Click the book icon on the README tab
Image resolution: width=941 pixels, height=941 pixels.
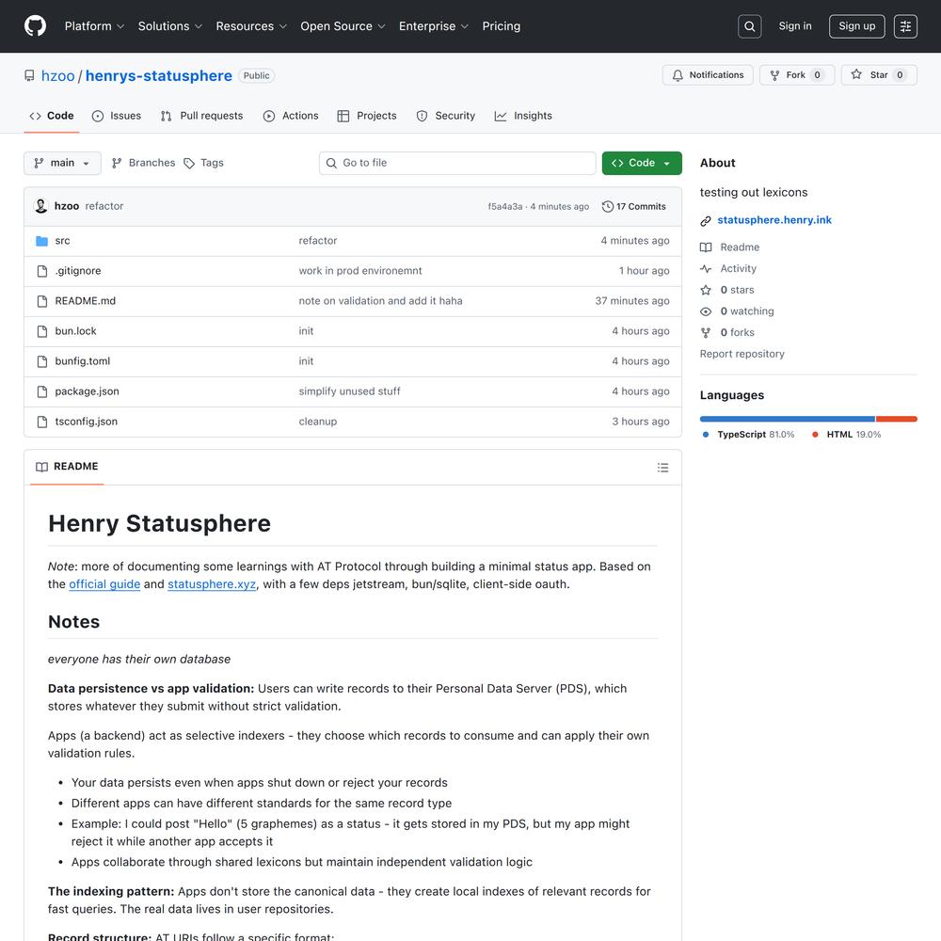coord(41,467)
